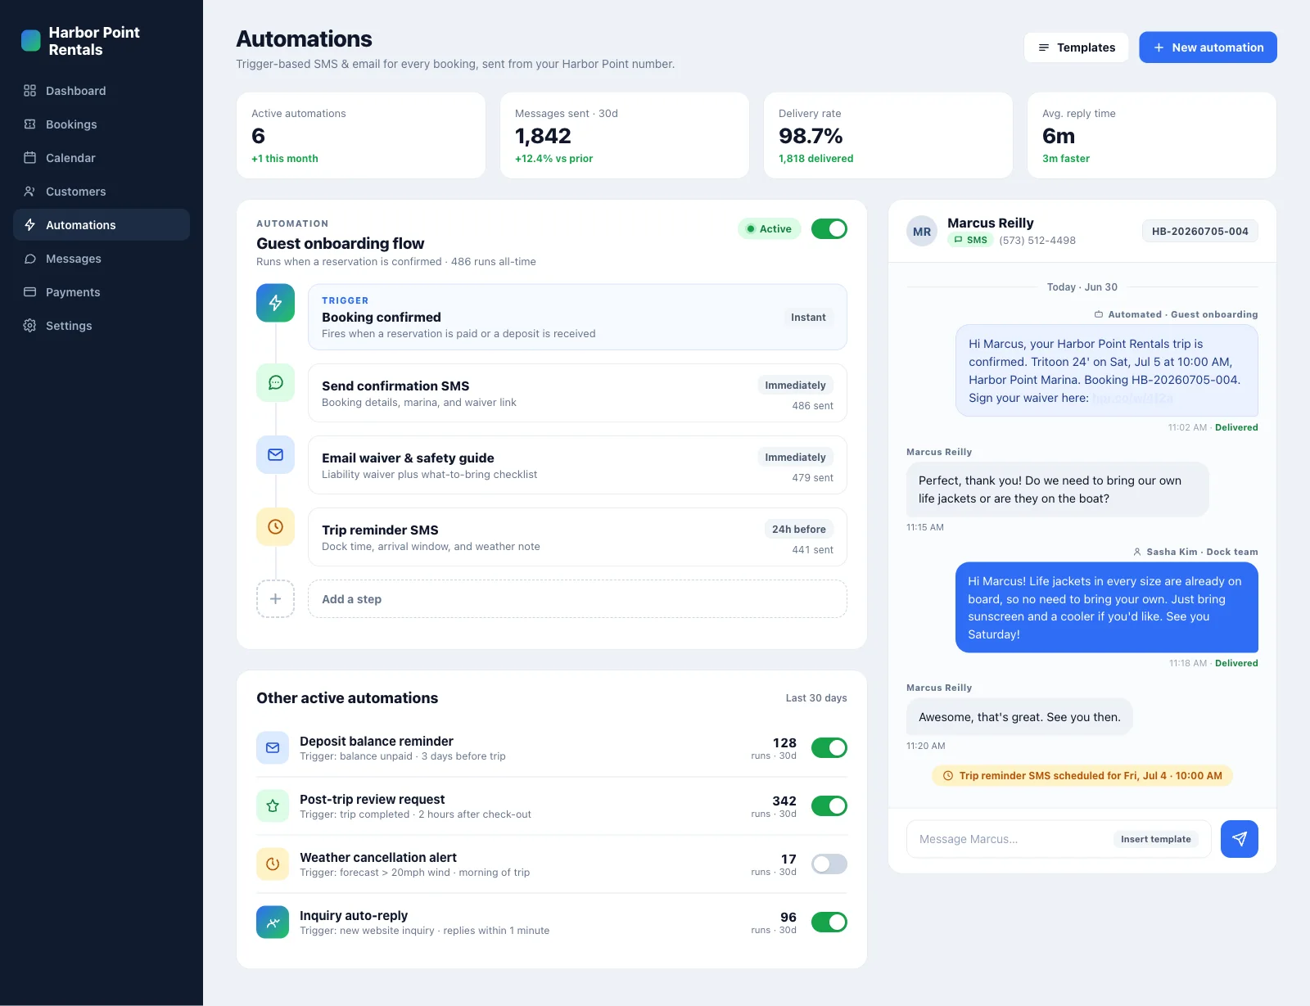Open the Customers section
Image resolution: width=1310 pixels, height=1006 pixels.
pyautogui.click(x=102, y=192)
